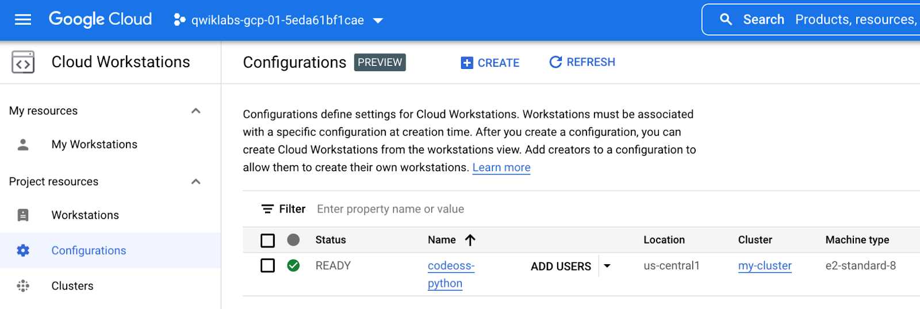
Task: Click the Clusters sidebar icon
Action: pyautogui.click(x=23, y=286)
